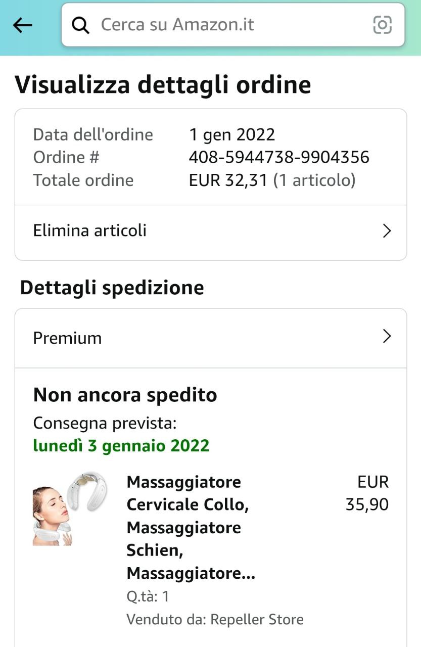Click the EUR 32,31 order total
The width and height of the screenshot is (421, 647).
(x=228, y=180)
